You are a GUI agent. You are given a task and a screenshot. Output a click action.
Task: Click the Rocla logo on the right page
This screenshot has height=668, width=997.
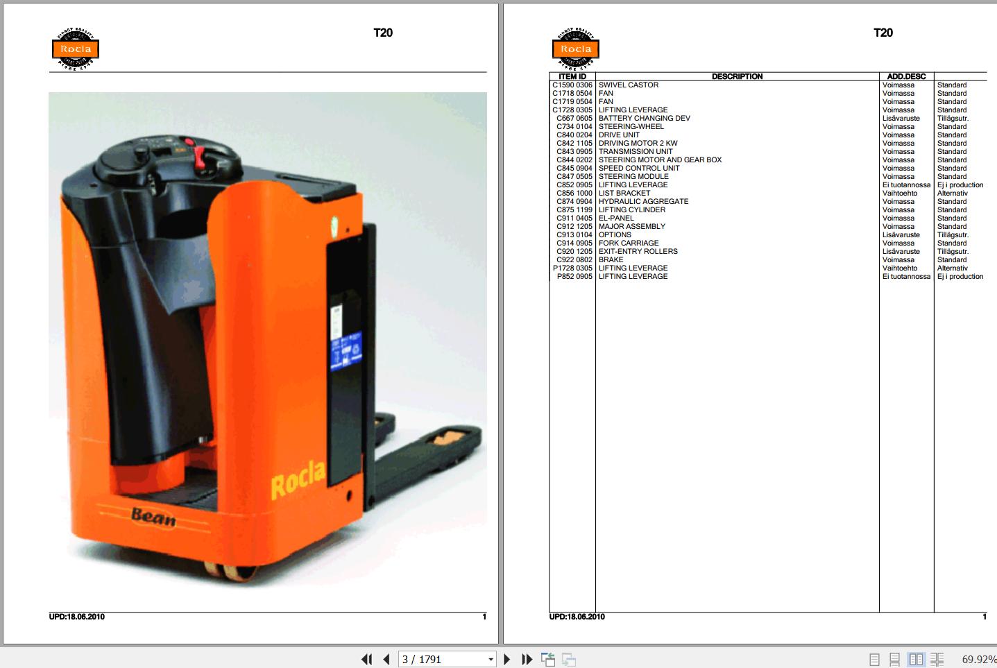pyautogui.click(x=575, y=49)
